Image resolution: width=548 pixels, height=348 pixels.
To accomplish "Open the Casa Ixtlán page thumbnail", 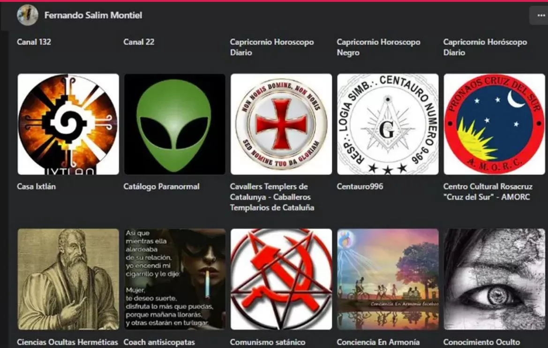I will coord(68,124).
